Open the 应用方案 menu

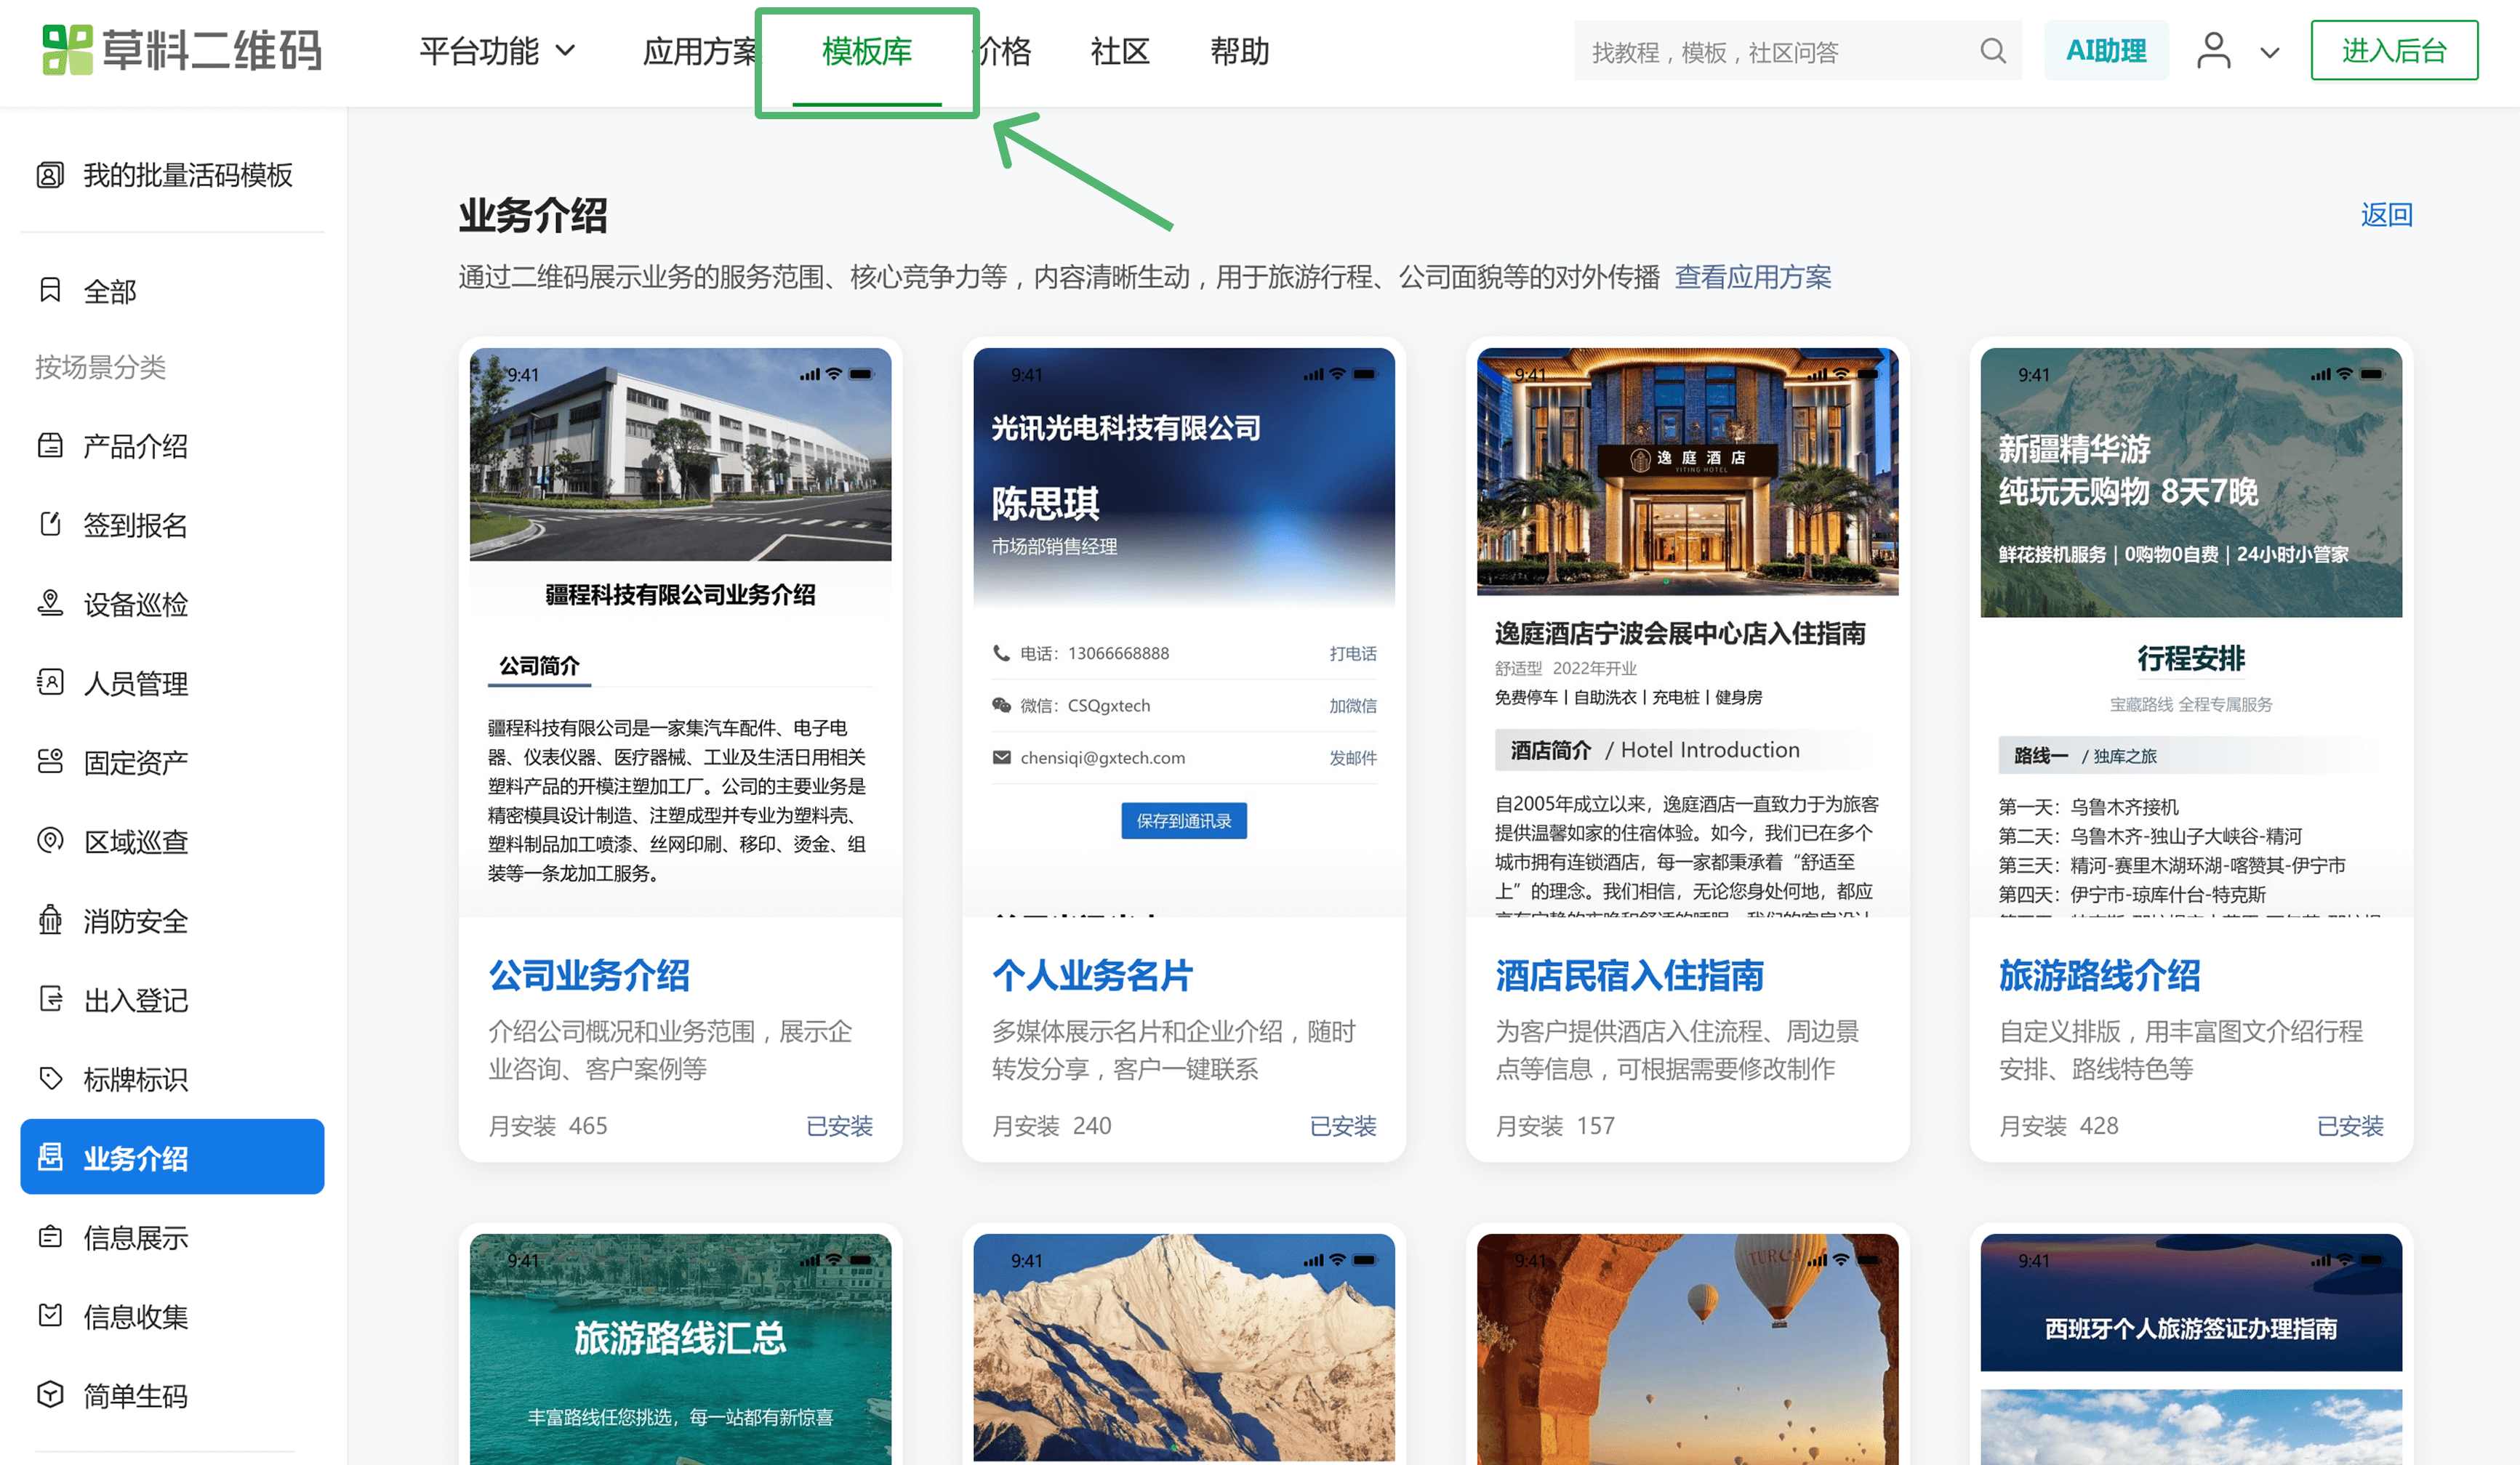click(699, 51)
